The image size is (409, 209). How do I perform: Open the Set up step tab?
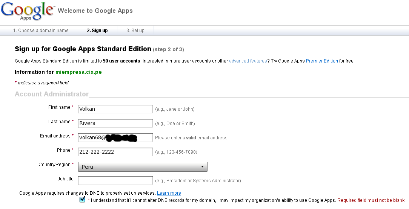click(x=135, y=31)
